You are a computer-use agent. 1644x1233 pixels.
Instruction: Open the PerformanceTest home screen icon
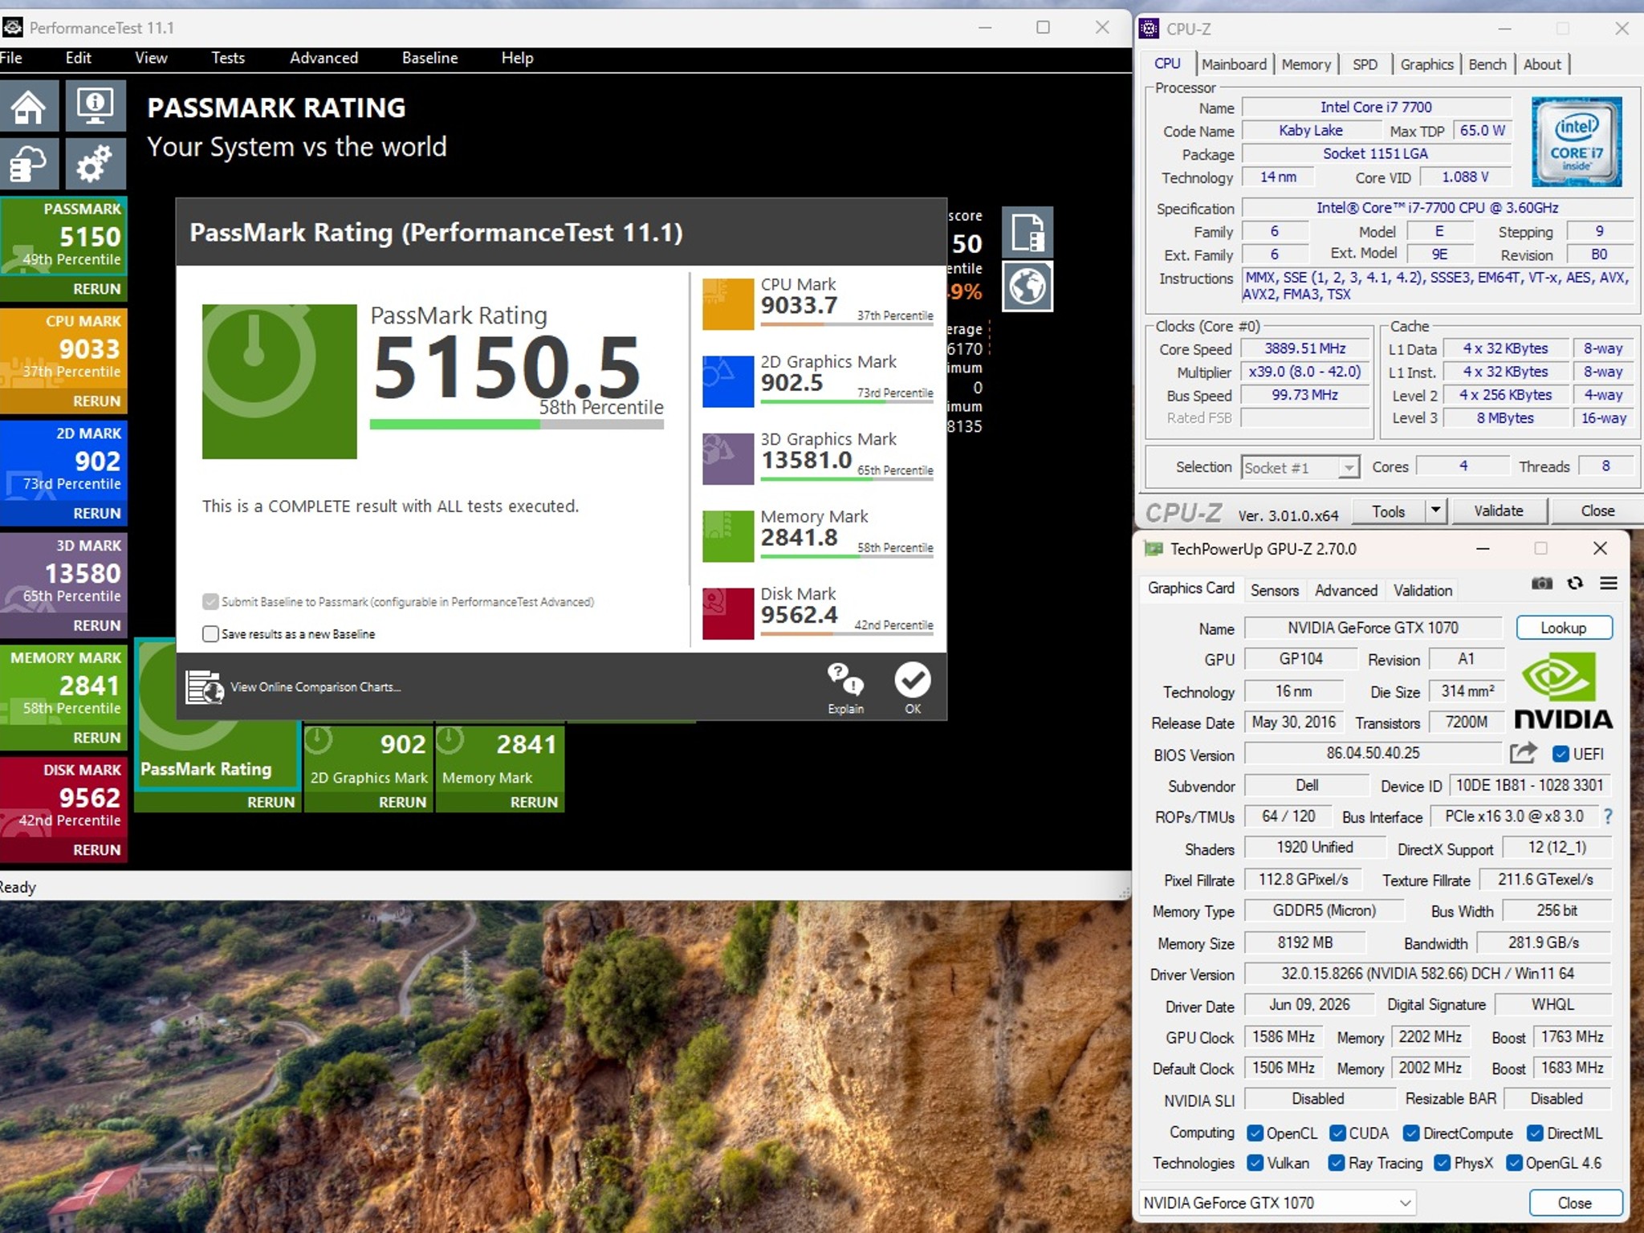29,106
